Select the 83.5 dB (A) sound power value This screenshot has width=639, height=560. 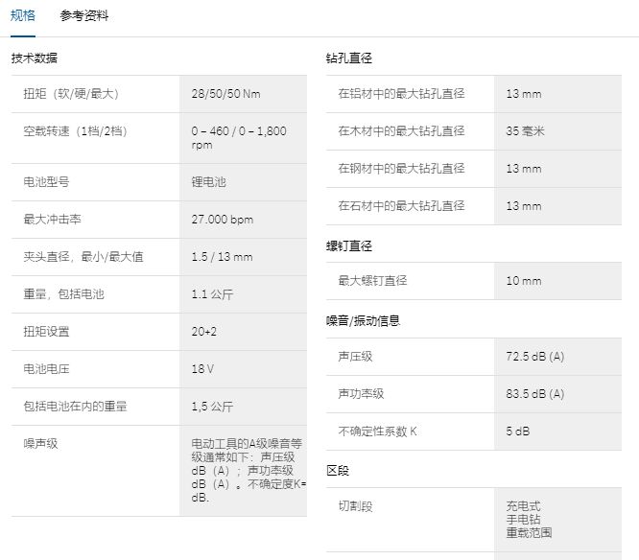point(534,394)
